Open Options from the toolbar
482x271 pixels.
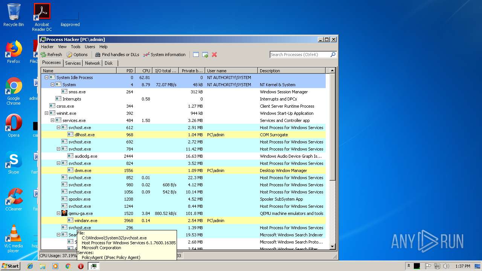pyautogui.click(x=77, y=55)
